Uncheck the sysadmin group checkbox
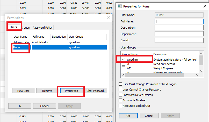Viewport: 209px width, 122px height. click(124, 60)
